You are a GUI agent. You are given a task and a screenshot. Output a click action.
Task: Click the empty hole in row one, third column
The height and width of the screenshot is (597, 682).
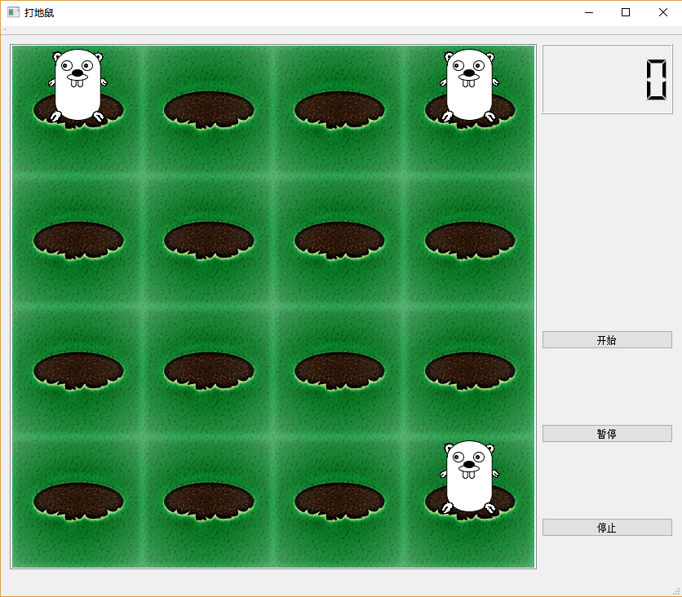point(339,110)
